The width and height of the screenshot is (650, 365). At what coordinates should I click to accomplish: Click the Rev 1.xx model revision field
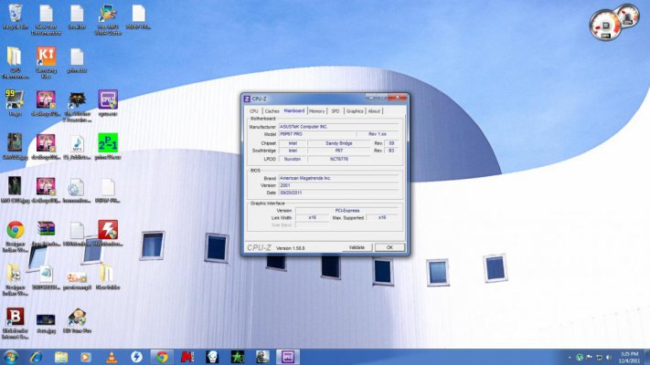[x=378, y=134]
